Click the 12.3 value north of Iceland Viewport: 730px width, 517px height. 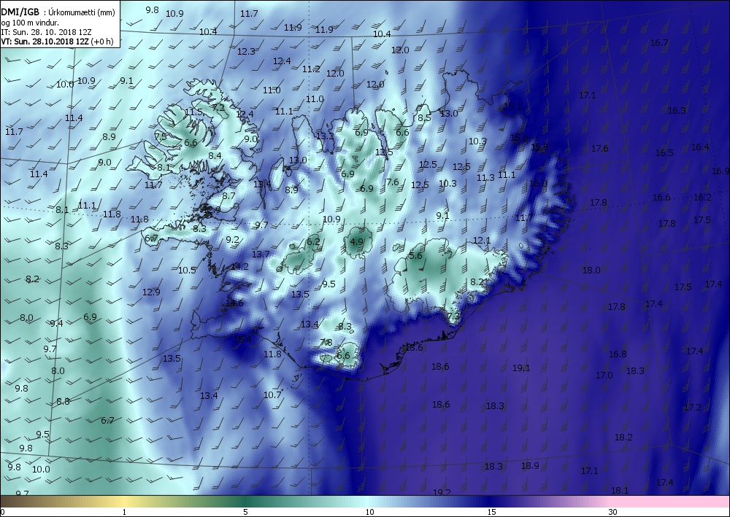pyautogui.click(x=246, y=52)
